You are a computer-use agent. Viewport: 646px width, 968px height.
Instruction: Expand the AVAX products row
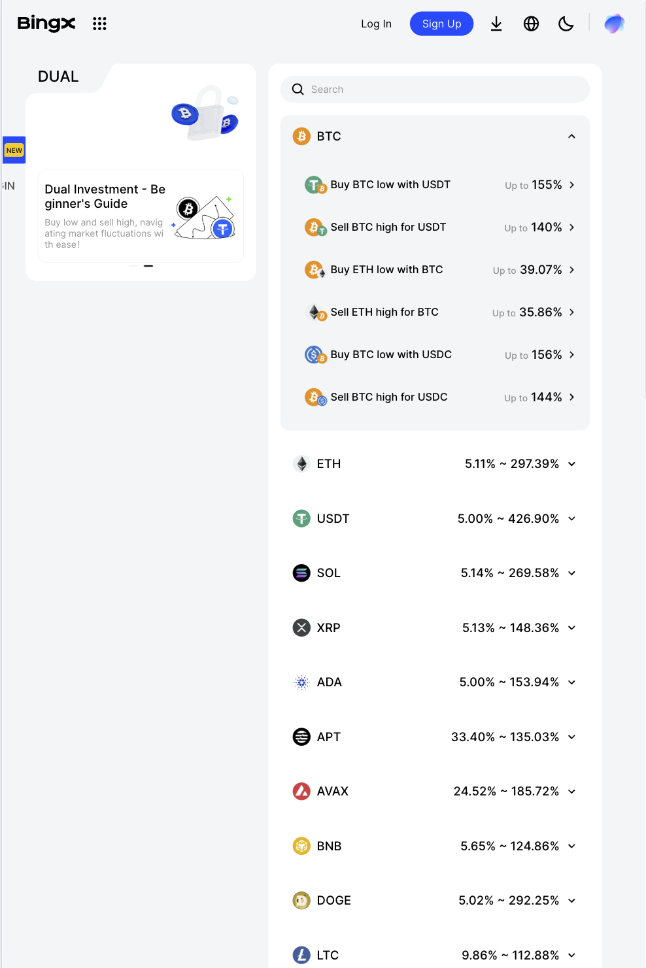tap(571, 791)
